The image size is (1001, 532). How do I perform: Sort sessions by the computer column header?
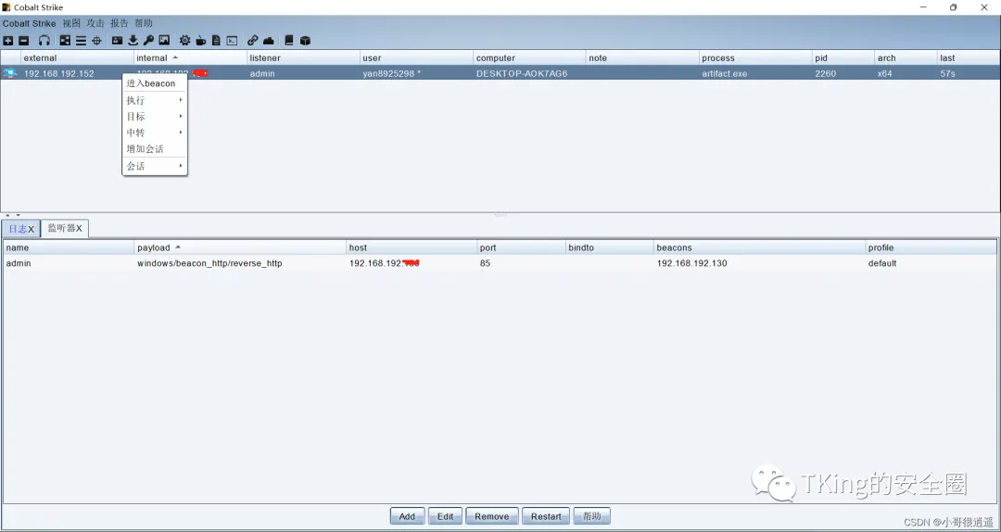pyautogui.click(x=529, y=58)
